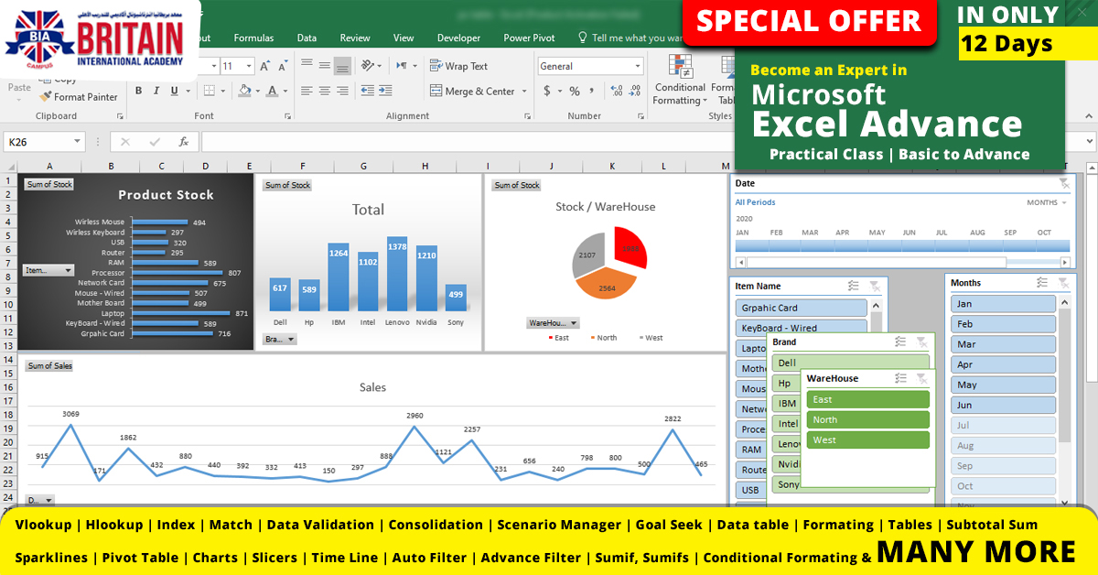The height and width of the screenshot is (575, 1098).
Task: Switch to the Data ribbon tab
Action: pos(307,38)
